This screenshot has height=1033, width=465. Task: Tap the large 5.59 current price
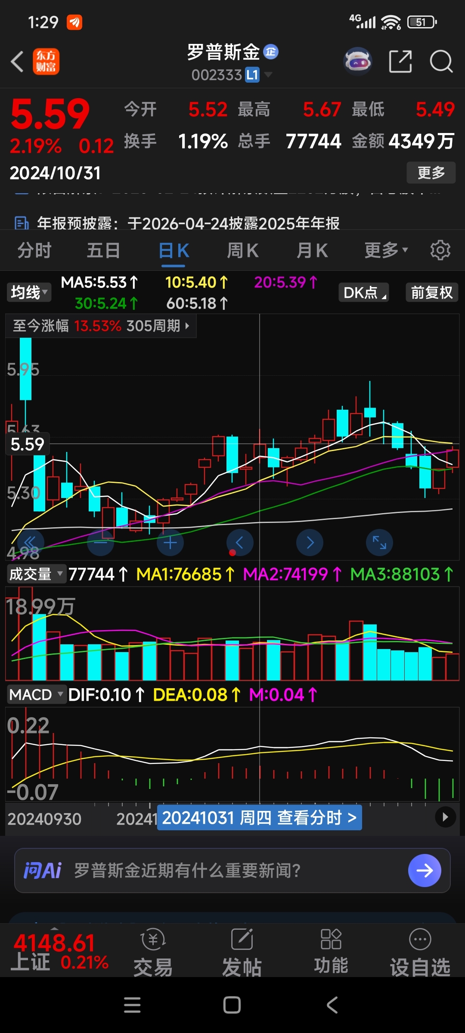(x=50, y=114)
